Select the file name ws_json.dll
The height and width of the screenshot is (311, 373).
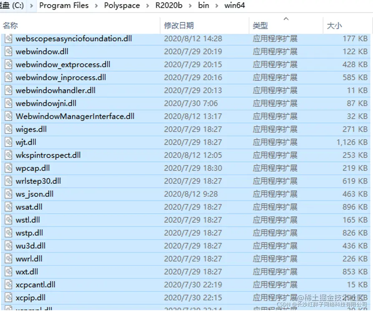click(x=35, y=194)
